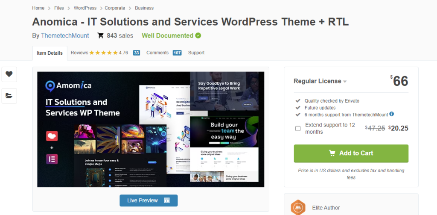Click the heart favorite icon
437x215 pixels.
click(x=9, y=74)
